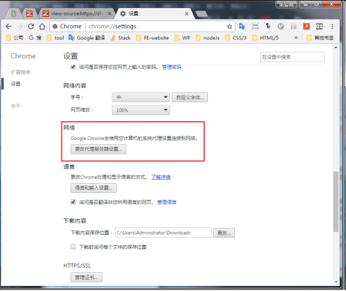Open the Google Translate extension icon
Image resolution: width=346 pixels, height=291 pixels.
pos(242,26)
